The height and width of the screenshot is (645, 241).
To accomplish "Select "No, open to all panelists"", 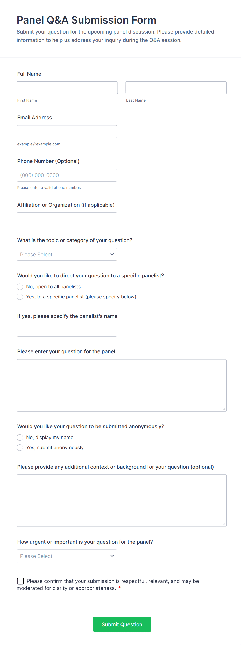I will click(20, 286).
